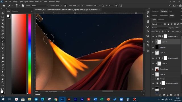The height and width of the screenshot is (102, 182).
Task: Pick a color in the color field
Action: click(19, 54)
